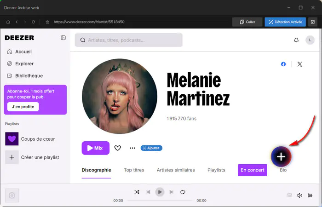This screenshot has height=207, width=322.
Task: Click Créer une playlist
Action: [40, 157]
